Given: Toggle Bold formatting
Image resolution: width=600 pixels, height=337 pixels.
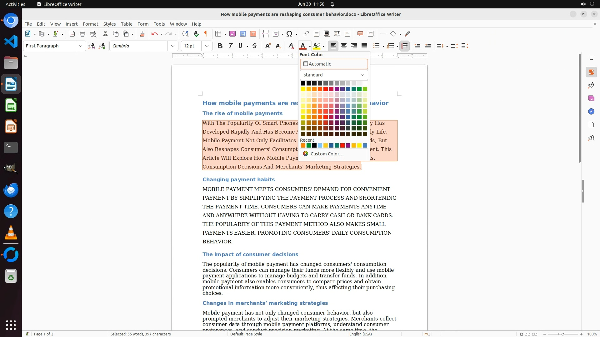Looking at the screenshot, I should tap(220, 46).
